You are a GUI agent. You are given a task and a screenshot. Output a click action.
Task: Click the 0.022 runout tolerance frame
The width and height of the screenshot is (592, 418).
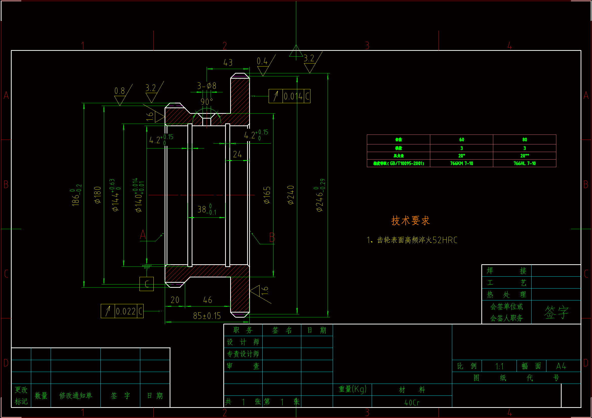click(122, 311)
